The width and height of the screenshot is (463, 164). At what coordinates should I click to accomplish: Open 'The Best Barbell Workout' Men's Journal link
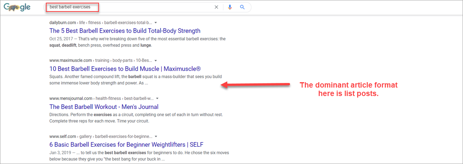click(104, 107)
